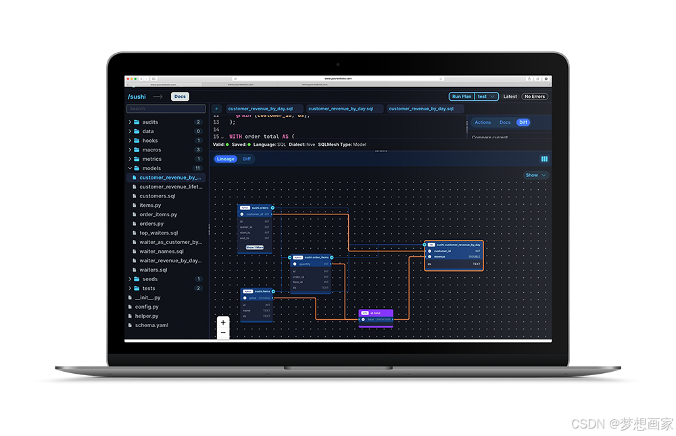The image size is (676, 436).
Task: Click the sushi.order_items node right handle
Action: (x=331, y=258)
